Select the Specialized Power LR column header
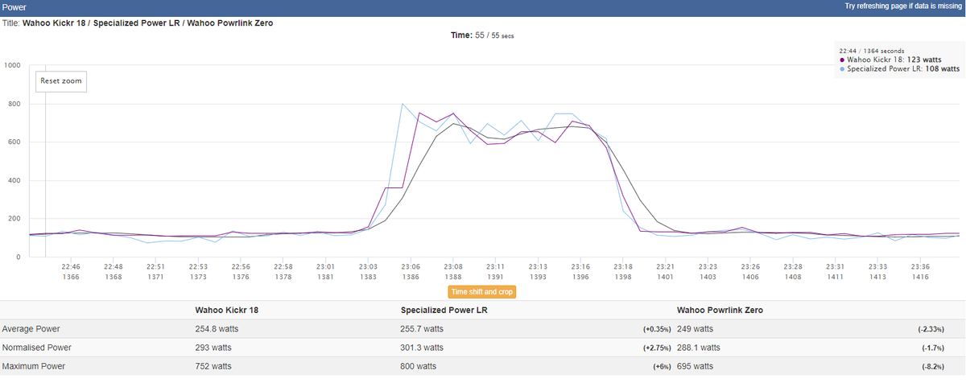Screen dimensions: 966x383 444,310
